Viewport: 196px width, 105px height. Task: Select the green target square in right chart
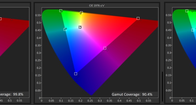click(x=187, y=11)
